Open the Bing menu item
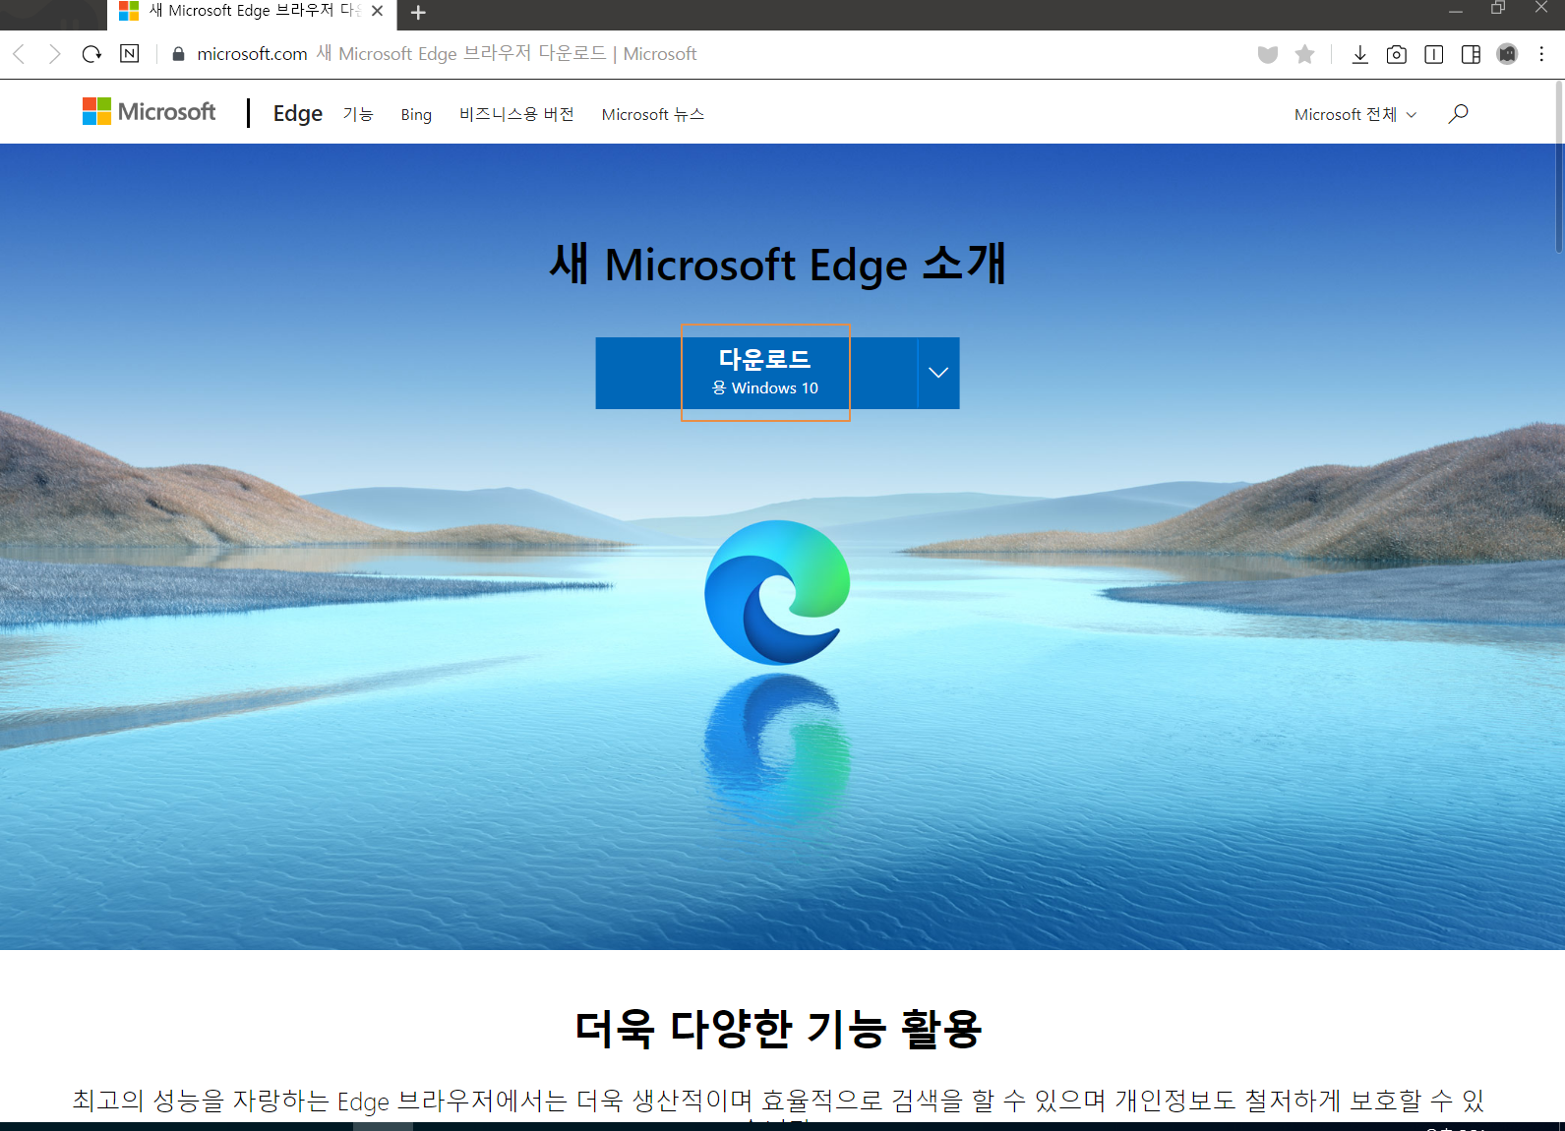The height and width of the screenshot is (1131, 1565). pos(416,115)
